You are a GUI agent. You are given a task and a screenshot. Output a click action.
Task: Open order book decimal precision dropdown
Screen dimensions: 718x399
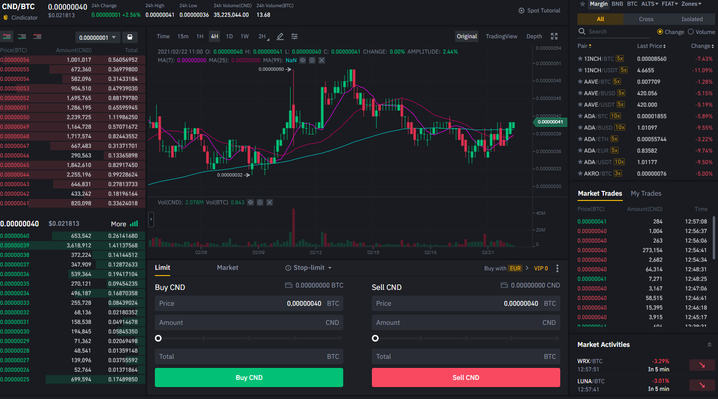click(98, 37)
